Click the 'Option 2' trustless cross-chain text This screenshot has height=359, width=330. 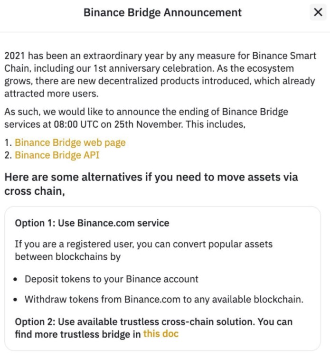click(153, 321)
